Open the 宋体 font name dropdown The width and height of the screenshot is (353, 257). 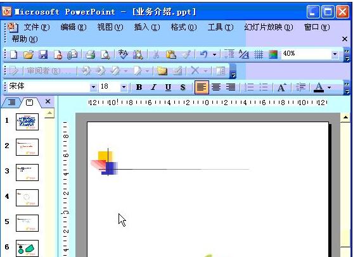pos(93,87)
